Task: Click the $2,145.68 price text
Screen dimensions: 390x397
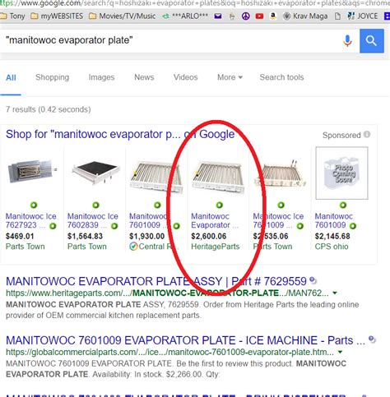Action: pyautogui.click(x=332, y=236)
